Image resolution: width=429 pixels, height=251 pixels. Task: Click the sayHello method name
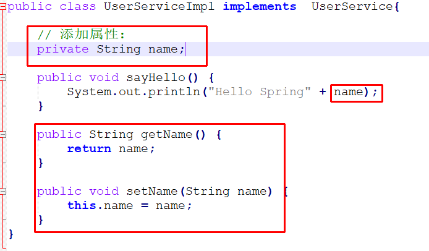(156, 78)
